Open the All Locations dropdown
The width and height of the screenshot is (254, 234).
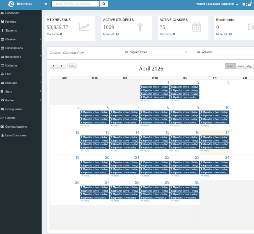point(224,52)
